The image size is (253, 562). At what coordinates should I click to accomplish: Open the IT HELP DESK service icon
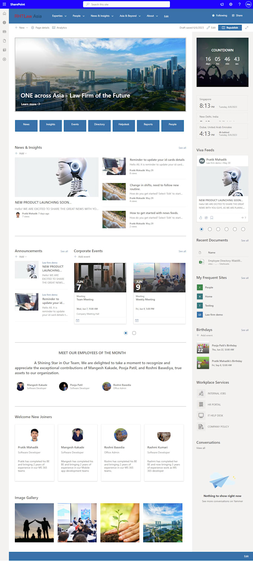pos(201,415)
